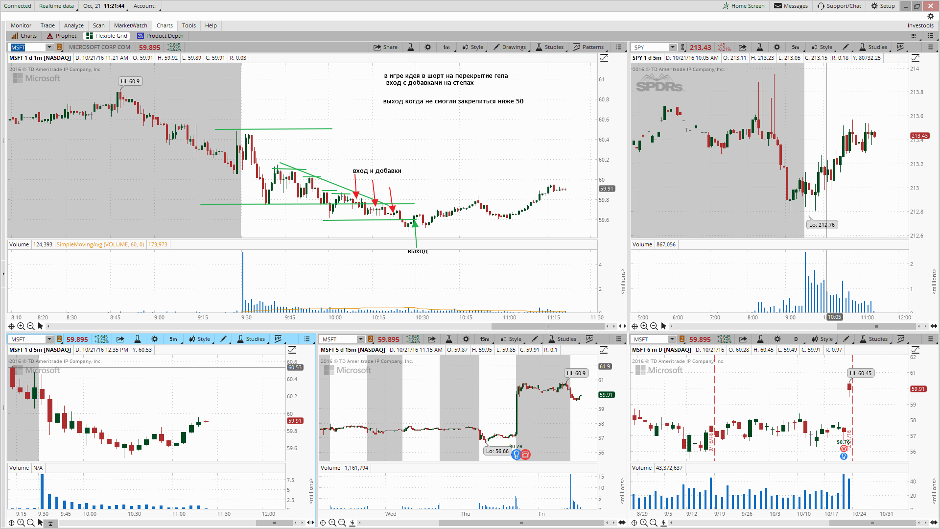The image size is (940, 529).
Task: Select the Charts sub-tab with bar icon
Action: click(x=24, y=36)
